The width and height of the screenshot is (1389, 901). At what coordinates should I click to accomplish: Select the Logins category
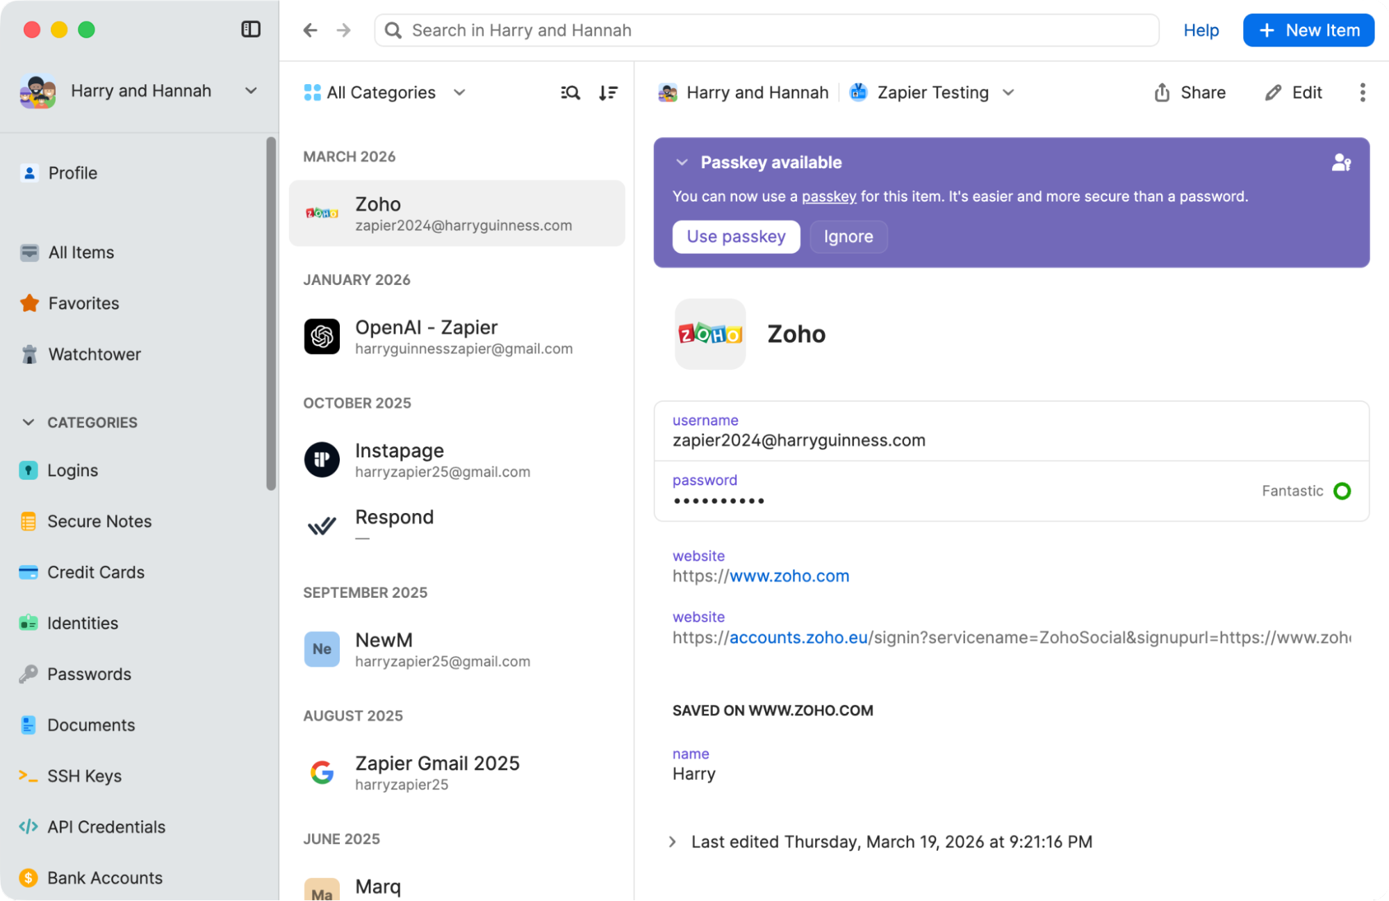73,470
